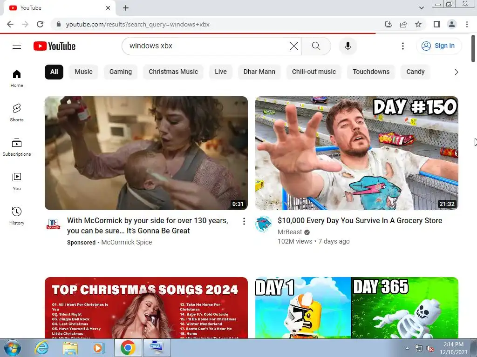Clear the search box with the X icon

[x=294, y=46]
